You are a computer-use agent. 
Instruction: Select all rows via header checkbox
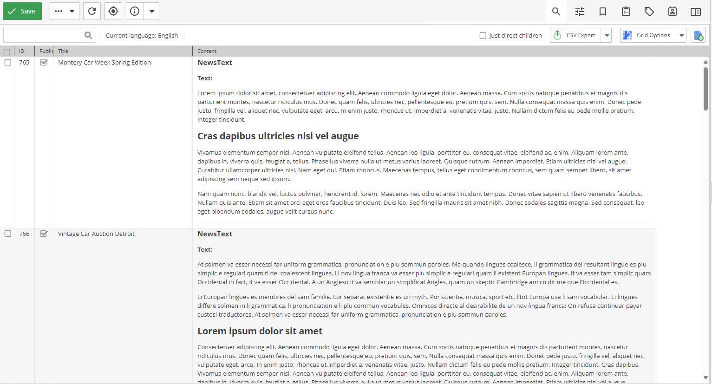coord(7,51)
